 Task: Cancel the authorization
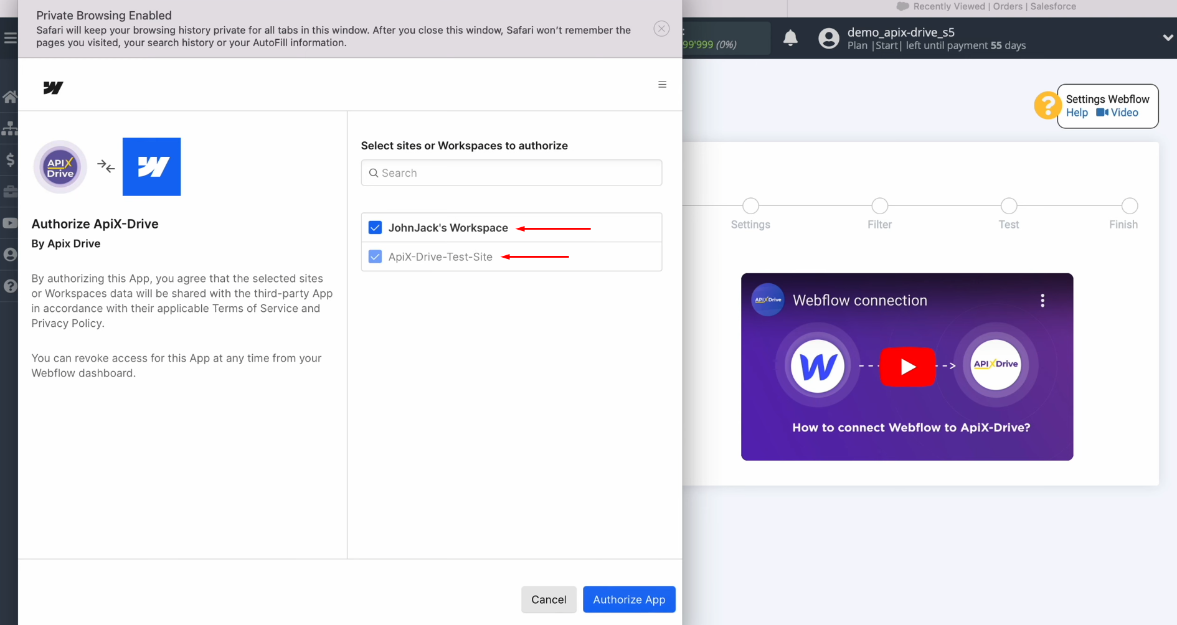(x=549, y=599)
